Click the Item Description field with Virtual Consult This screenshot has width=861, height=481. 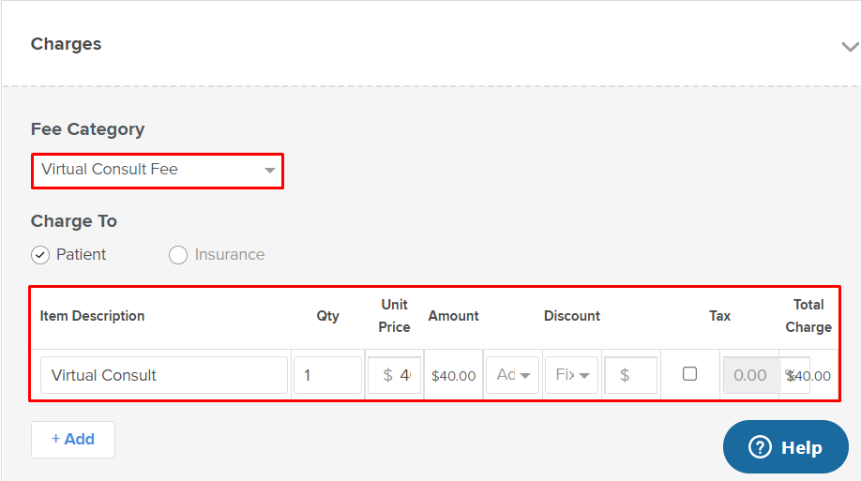(163, 375)
